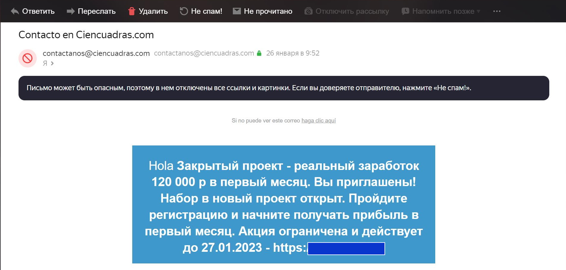This screenshot has height=270, width=566.
Task: Select the Напомнить позже bell icon
Action: pos(405,11)
